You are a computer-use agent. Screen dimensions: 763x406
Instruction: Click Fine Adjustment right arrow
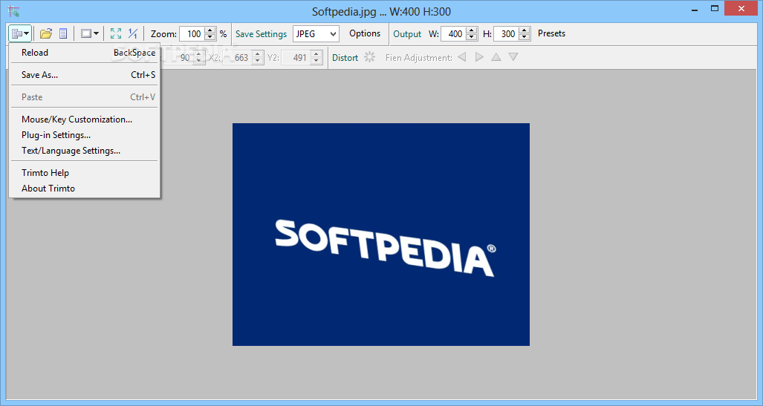479,57
